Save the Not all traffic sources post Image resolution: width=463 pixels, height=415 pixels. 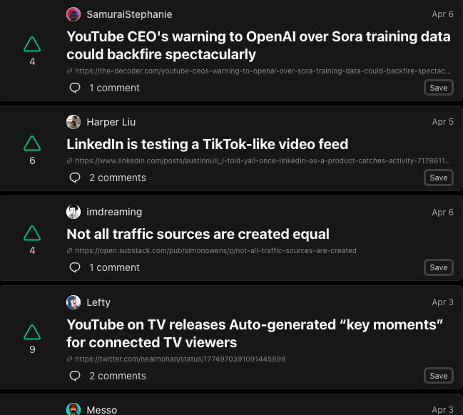tap(438, 267)
